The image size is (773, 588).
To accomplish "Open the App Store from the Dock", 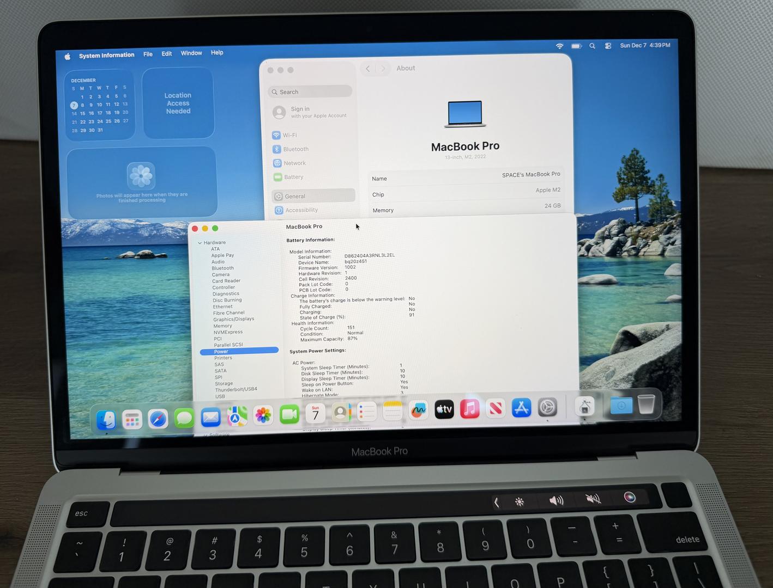I will pyautogui.click(x=522, y=407).
